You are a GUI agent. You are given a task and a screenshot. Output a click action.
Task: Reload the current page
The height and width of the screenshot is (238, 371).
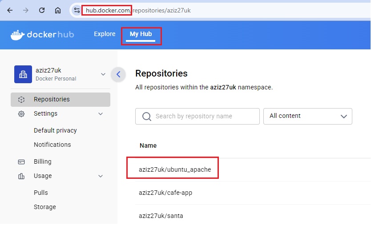pos(42,10)
